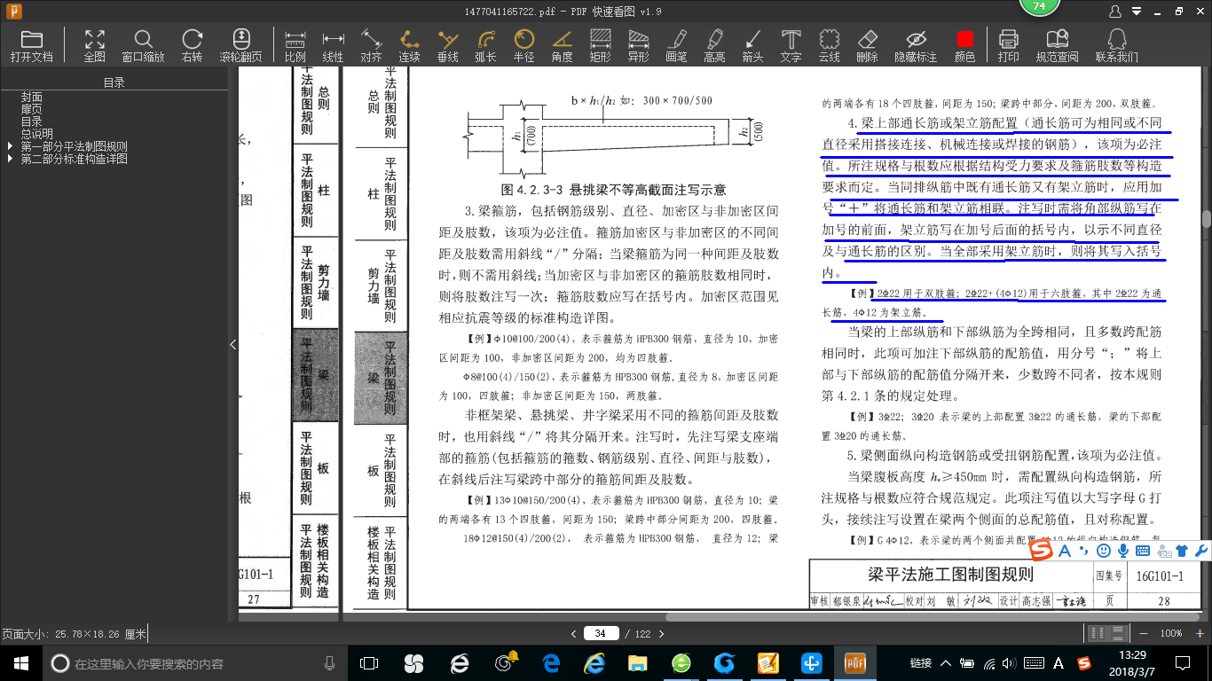Click the green 74 floating badge
Screen dimensions: 1212x681
pyautogui.click(x=1039, y=7)
